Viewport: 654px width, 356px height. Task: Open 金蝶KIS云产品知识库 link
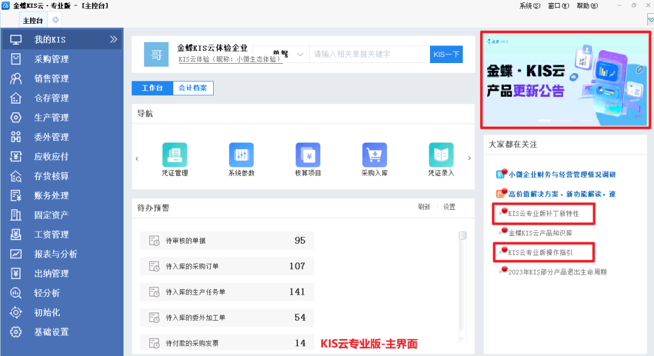(x=540, y=233)
